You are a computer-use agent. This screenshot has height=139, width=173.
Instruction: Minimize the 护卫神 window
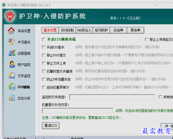[x=157, y=5]
